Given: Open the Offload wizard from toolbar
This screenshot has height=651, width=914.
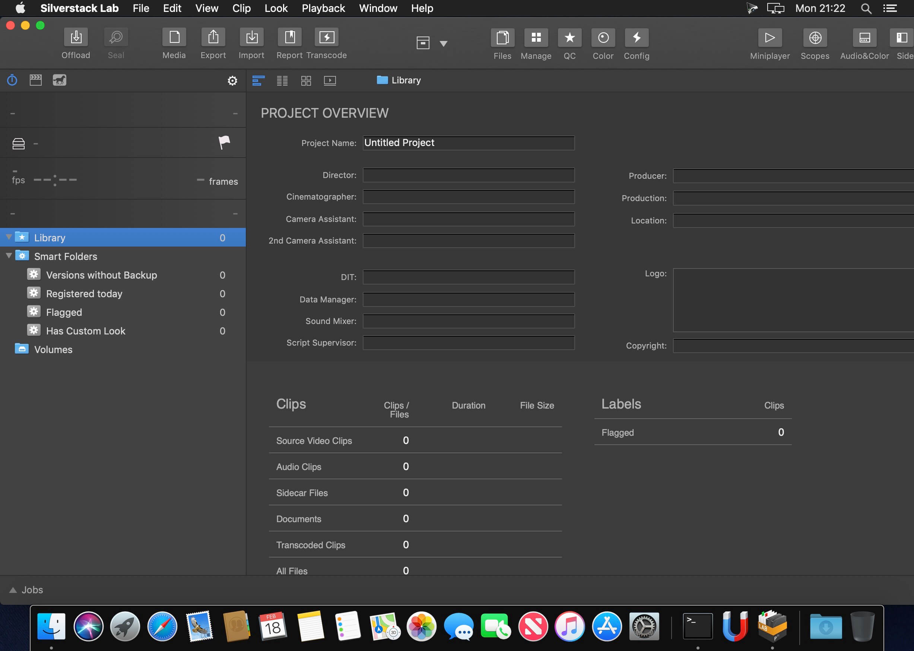Looking at the screenshot, I should pos(76,37).
